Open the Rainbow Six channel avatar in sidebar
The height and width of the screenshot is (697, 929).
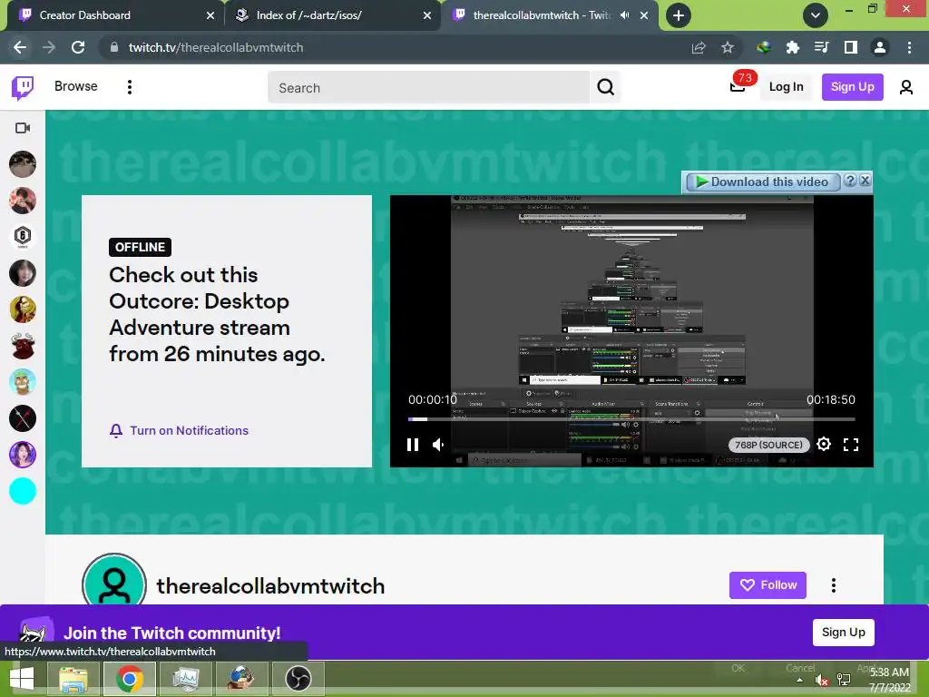tap(23, 237)
